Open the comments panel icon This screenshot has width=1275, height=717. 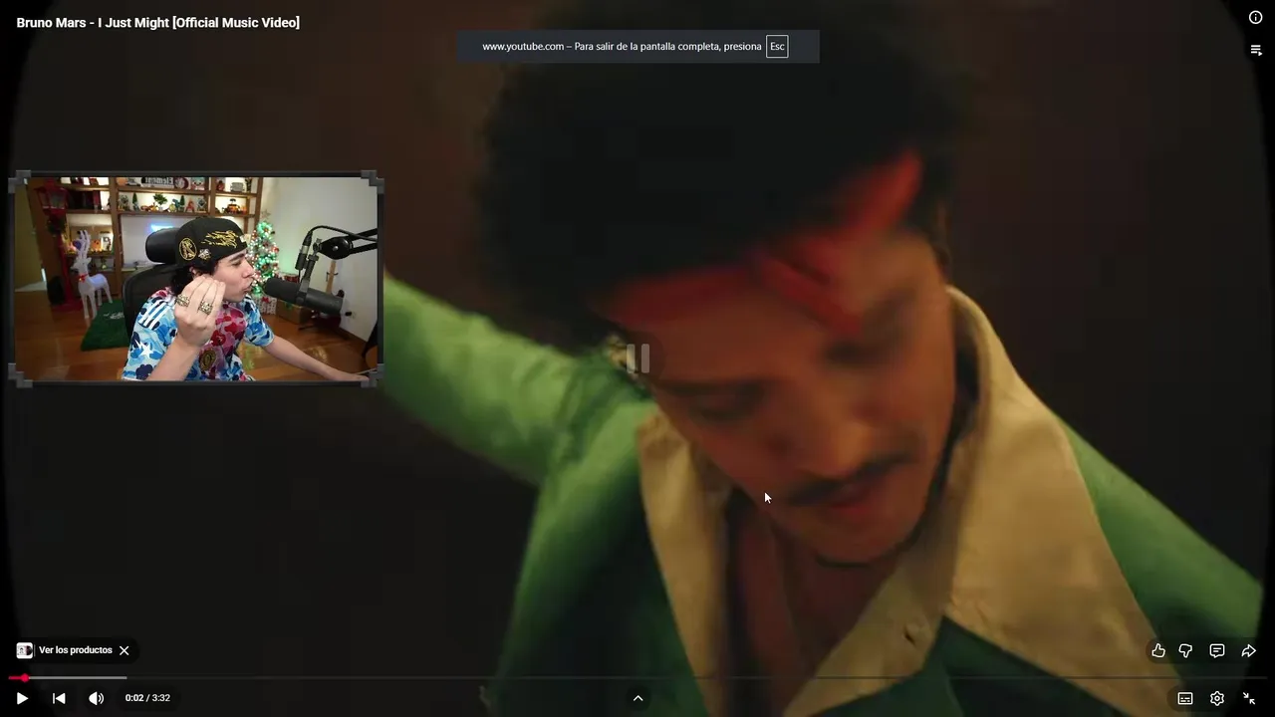(1217, 650)
